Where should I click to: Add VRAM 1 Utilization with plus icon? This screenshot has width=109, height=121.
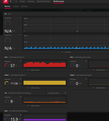[21, 79]
